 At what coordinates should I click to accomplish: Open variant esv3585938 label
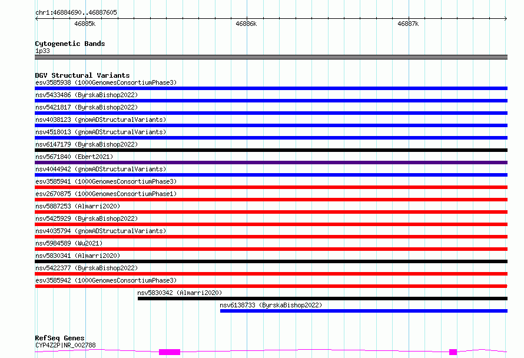point(106,82)
